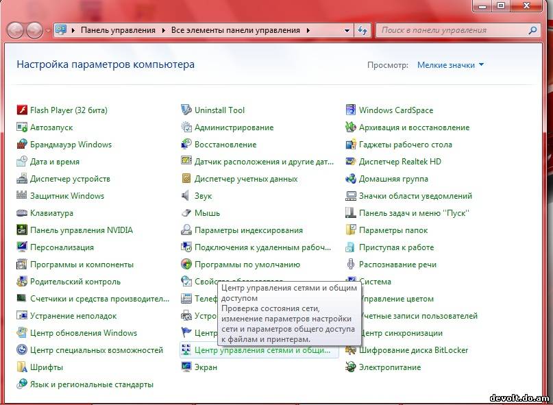The image size is (553, 405).
Task: Click the Автозапуск icon
Action: click(x=22, y=127)
